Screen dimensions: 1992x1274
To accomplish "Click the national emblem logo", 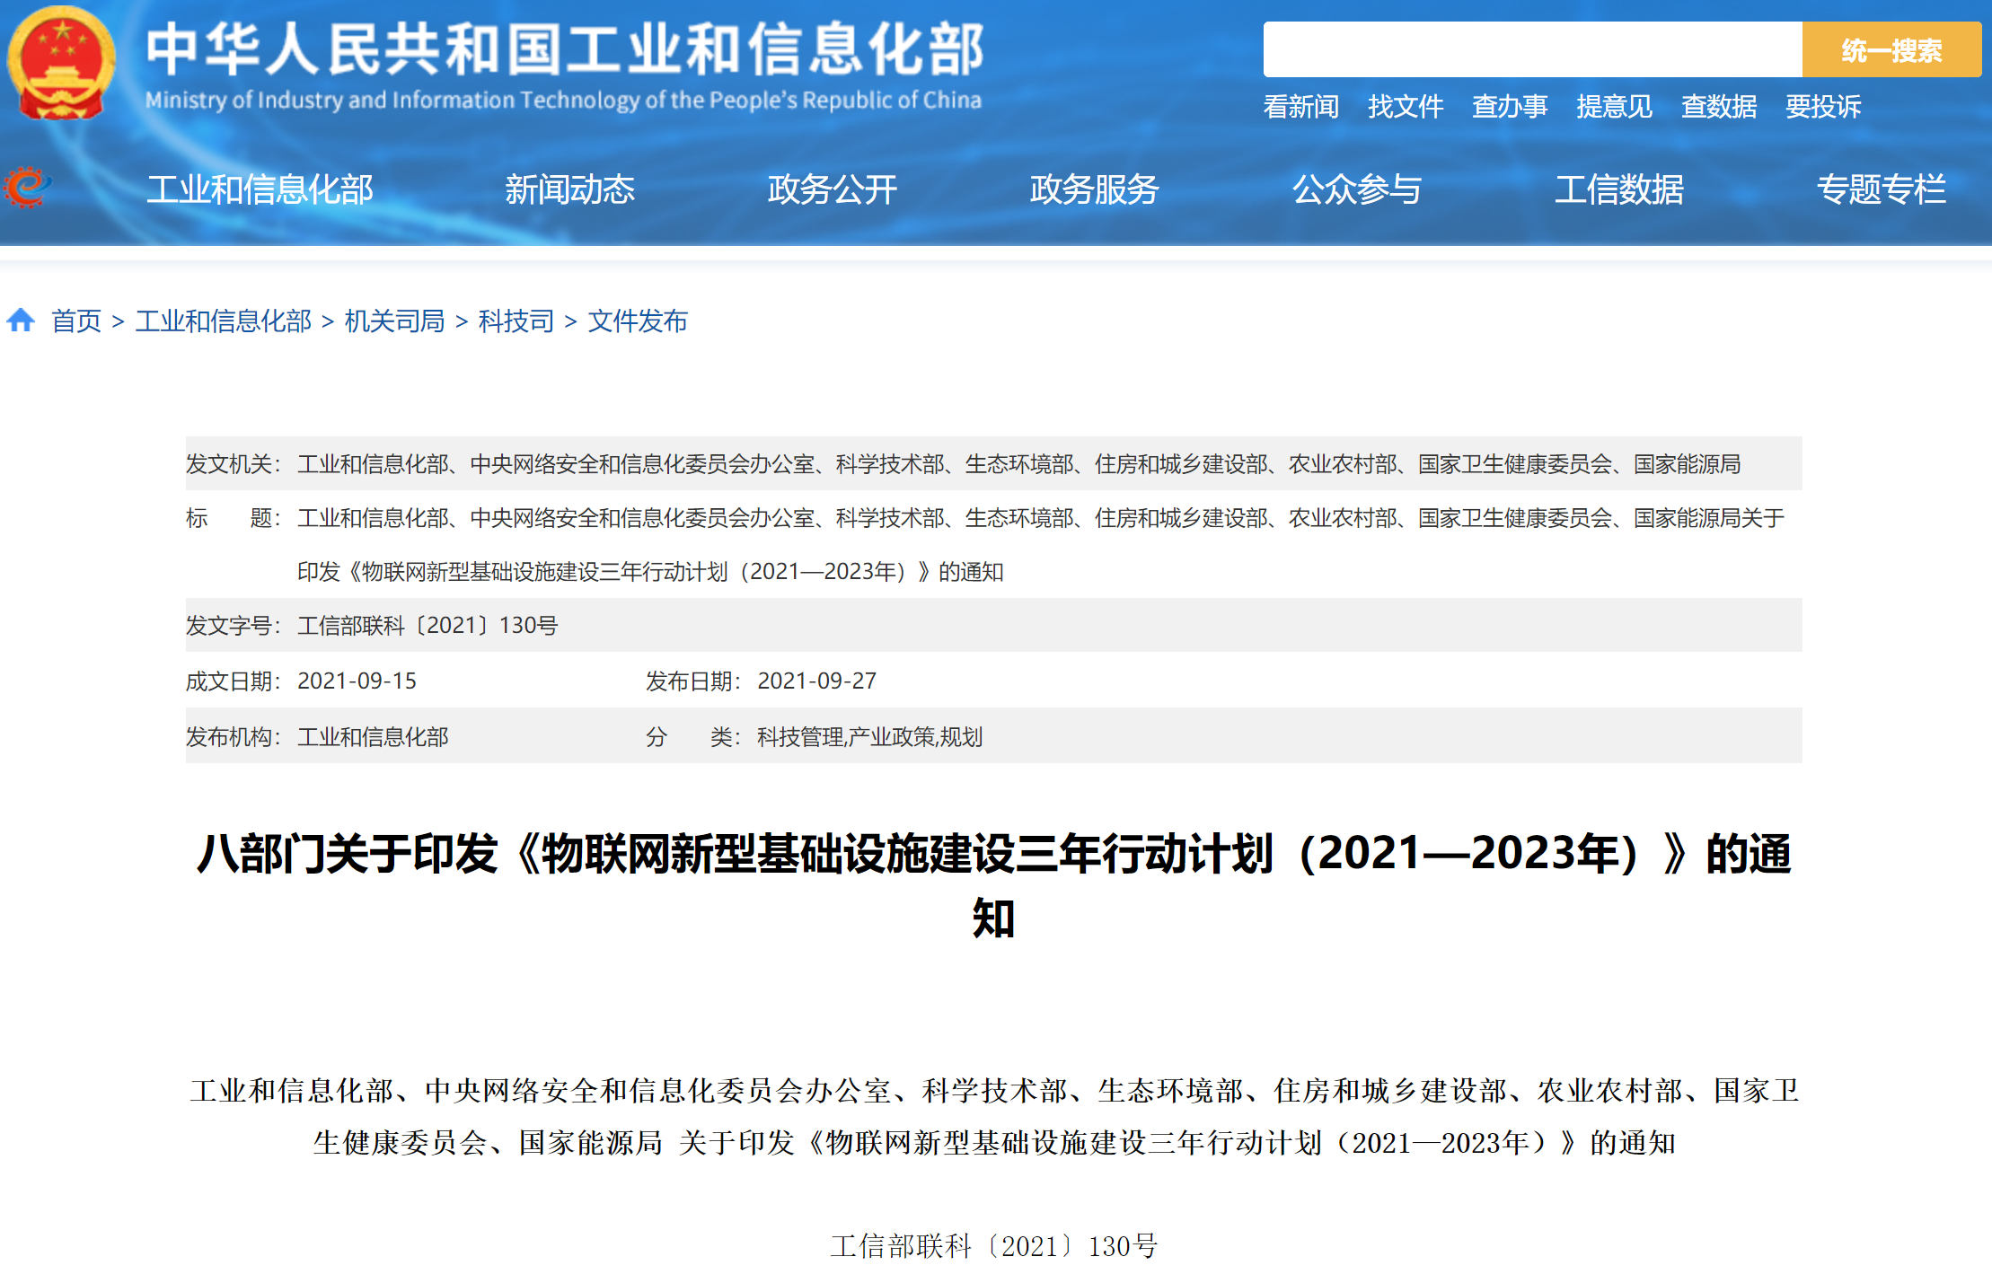I will [x=60, y=63].
